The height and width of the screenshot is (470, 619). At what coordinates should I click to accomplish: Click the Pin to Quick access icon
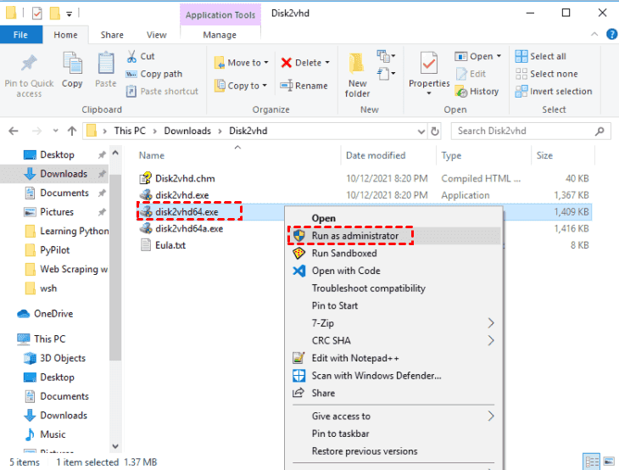29,63
